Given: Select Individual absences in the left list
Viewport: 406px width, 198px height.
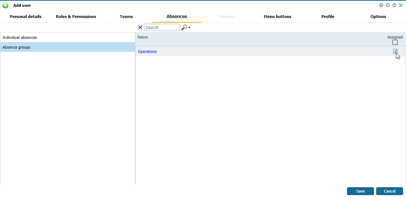Looking at the screenshot, I should click(x=20, y=37).
